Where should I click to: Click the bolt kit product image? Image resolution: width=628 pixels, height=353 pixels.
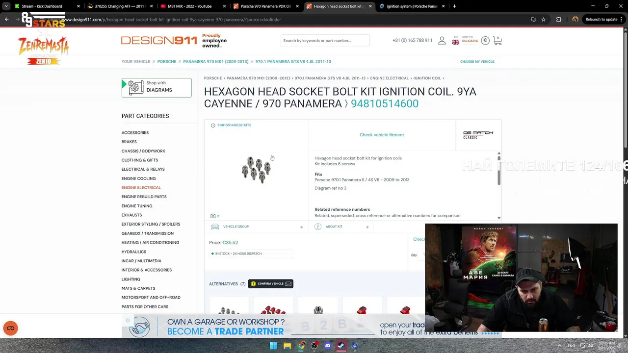(x=256, y=170)
